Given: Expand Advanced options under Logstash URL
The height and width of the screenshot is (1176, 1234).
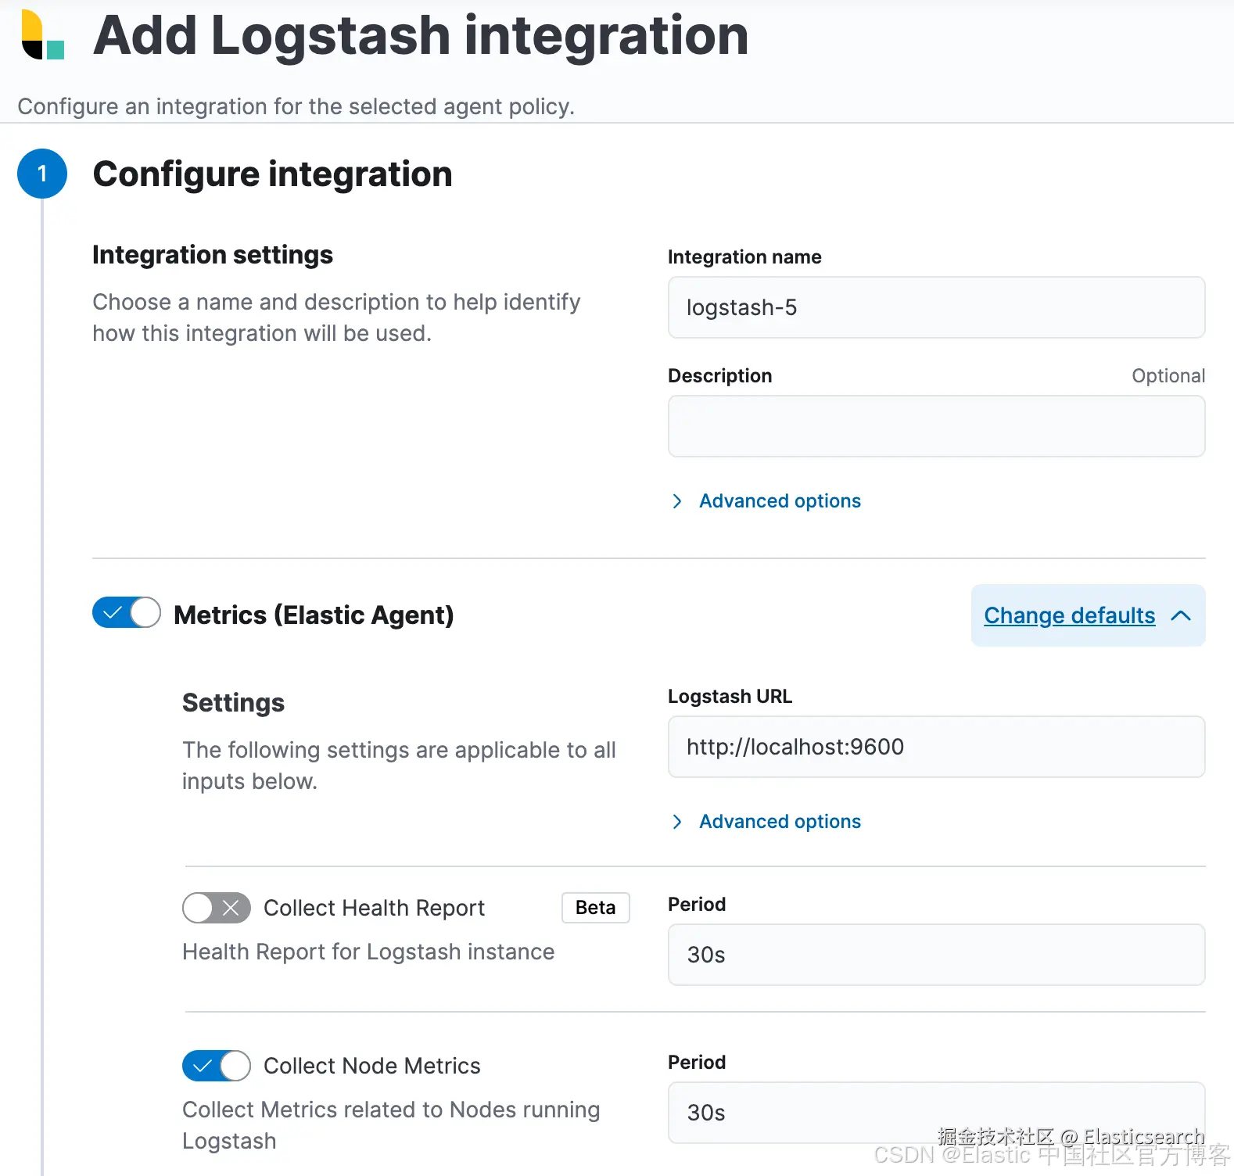Looking at the screenshot, I should [x=779, y=822].
